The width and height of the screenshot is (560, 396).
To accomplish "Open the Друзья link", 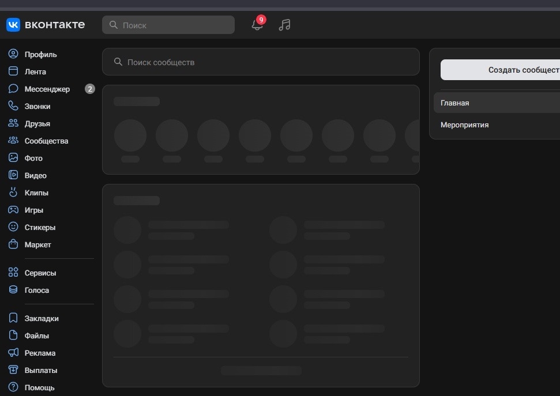I will [x=37, y=123].
